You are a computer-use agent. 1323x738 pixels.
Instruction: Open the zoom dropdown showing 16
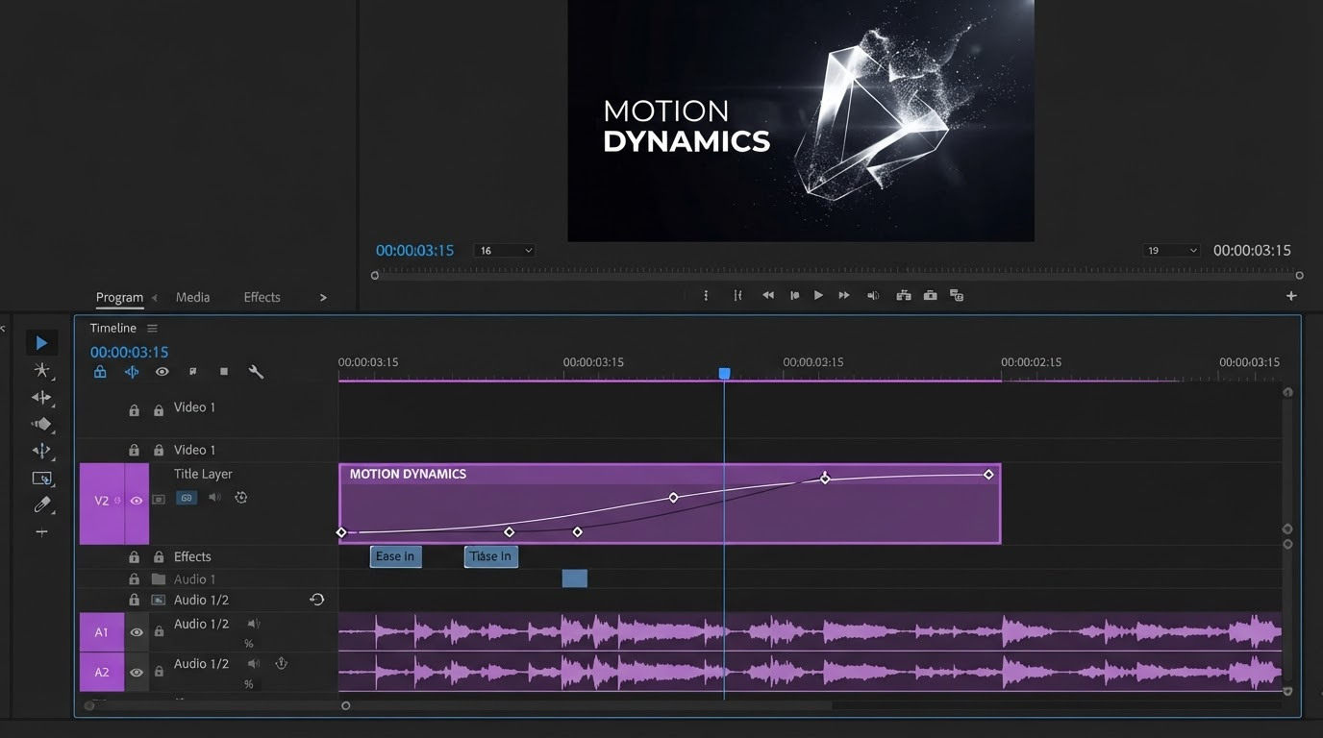[x=505, y=251]
